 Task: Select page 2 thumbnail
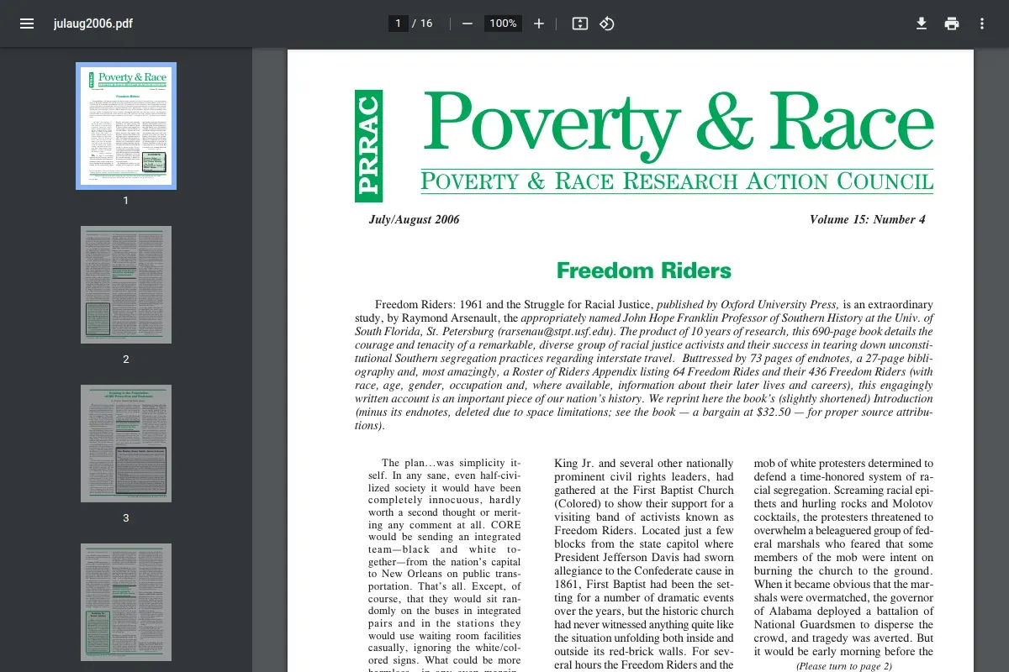[x=126, y=285]
